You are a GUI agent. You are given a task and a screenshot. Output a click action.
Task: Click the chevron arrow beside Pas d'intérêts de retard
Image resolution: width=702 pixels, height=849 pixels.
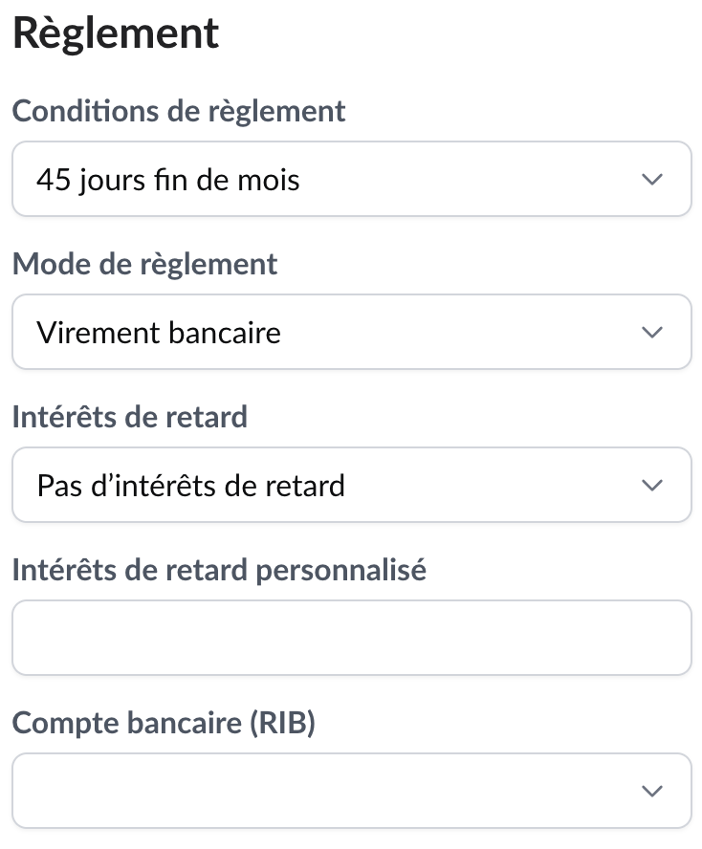(652, 485)
